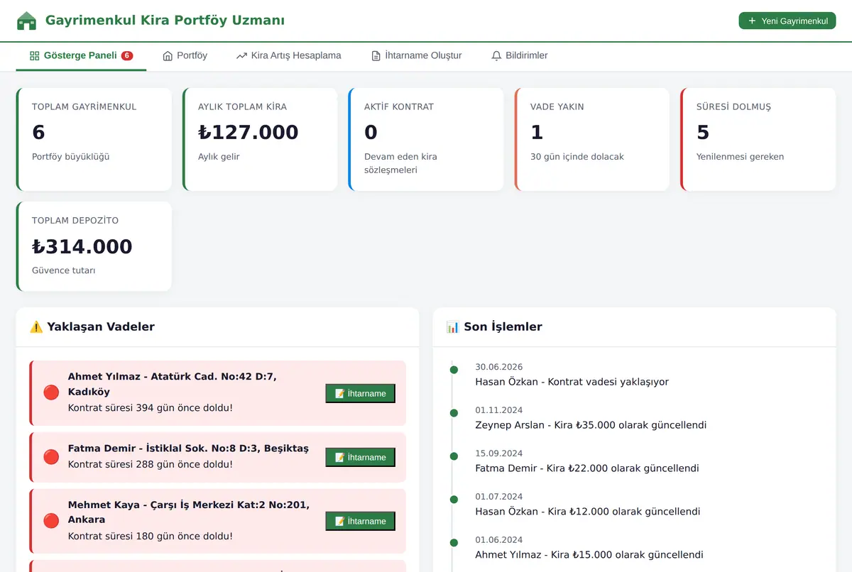
Task: Click 'Hasan Özkan - Kontrat vadesi yaklaşıyor'
Action: pyautogui.click(x=572, y=382)
